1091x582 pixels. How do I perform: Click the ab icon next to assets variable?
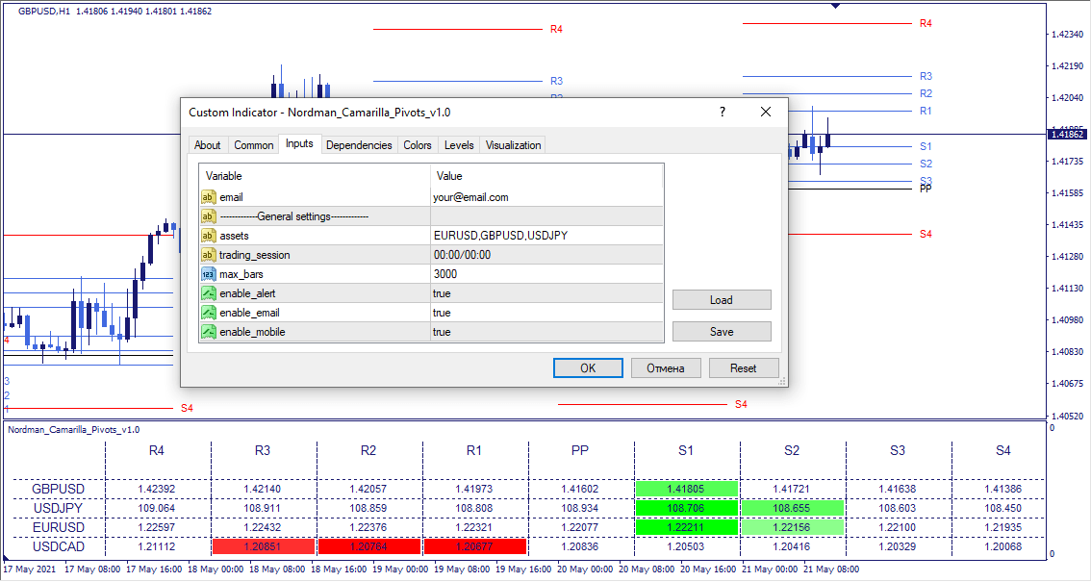click(208, 235)
